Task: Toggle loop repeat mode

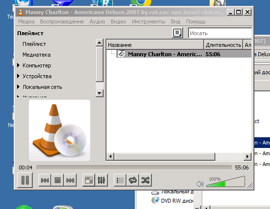Action: [x=133, y=180]
